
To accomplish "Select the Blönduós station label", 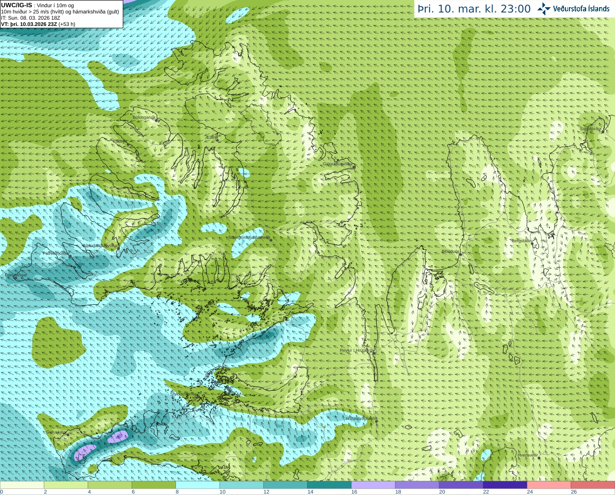I will (451, 251).
